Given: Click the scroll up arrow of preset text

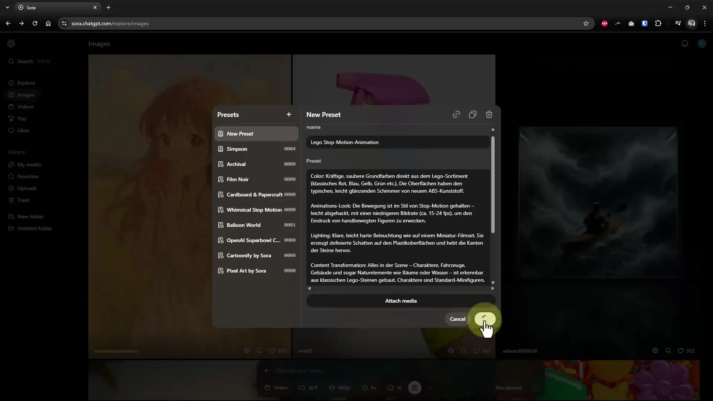Looking at the screenshot, I should pyautogui.click(x=493, y=129).
